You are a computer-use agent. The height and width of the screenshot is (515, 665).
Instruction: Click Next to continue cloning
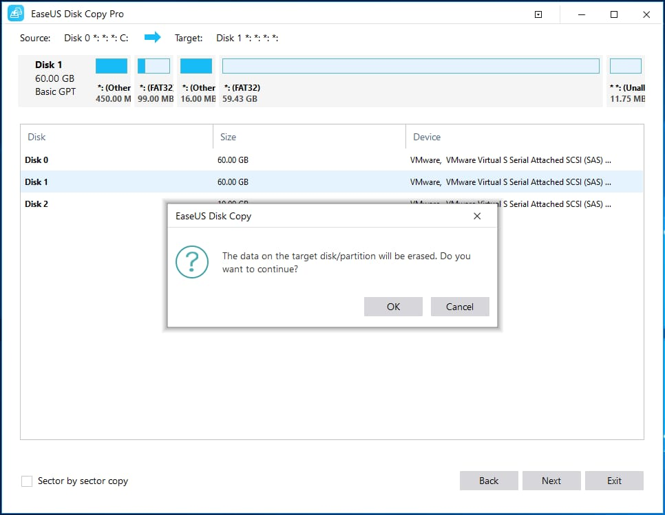(551, 481)
